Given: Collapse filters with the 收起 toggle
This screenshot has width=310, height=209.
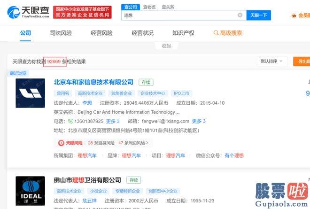Looking at the screenshot, I should [x=166, y=46].
